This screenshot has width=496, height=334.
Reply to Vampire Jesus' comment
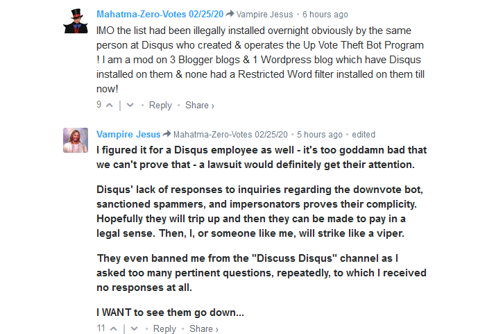pyautogui.click(x=164, y=328)
